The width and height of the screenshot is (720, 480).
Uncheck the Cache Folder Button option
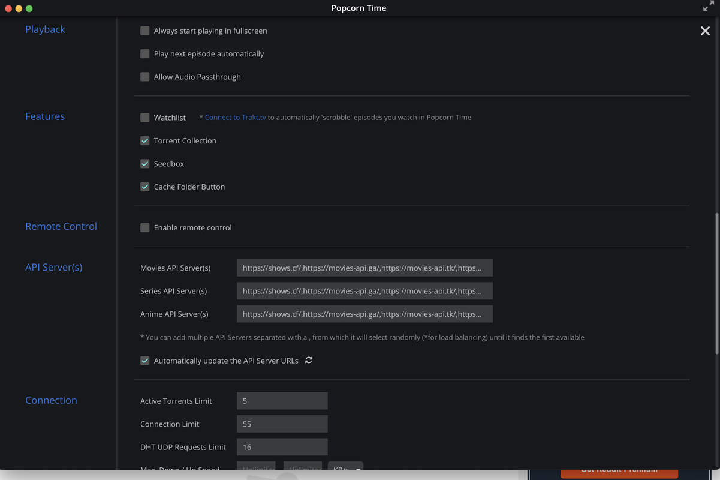click(x=145, y=187)
